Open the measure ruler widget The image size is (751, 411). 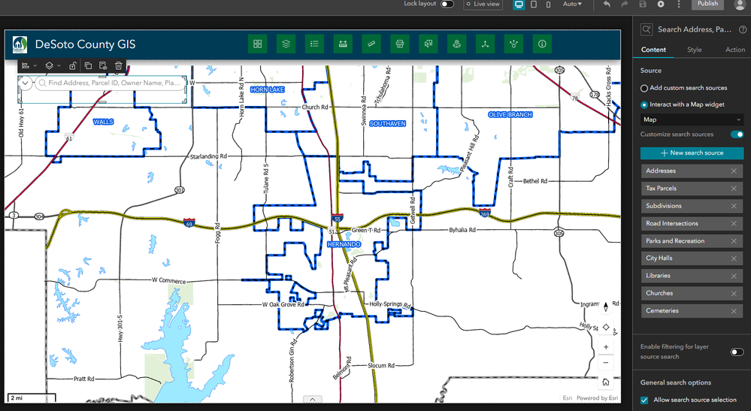[x=371, y=44]
